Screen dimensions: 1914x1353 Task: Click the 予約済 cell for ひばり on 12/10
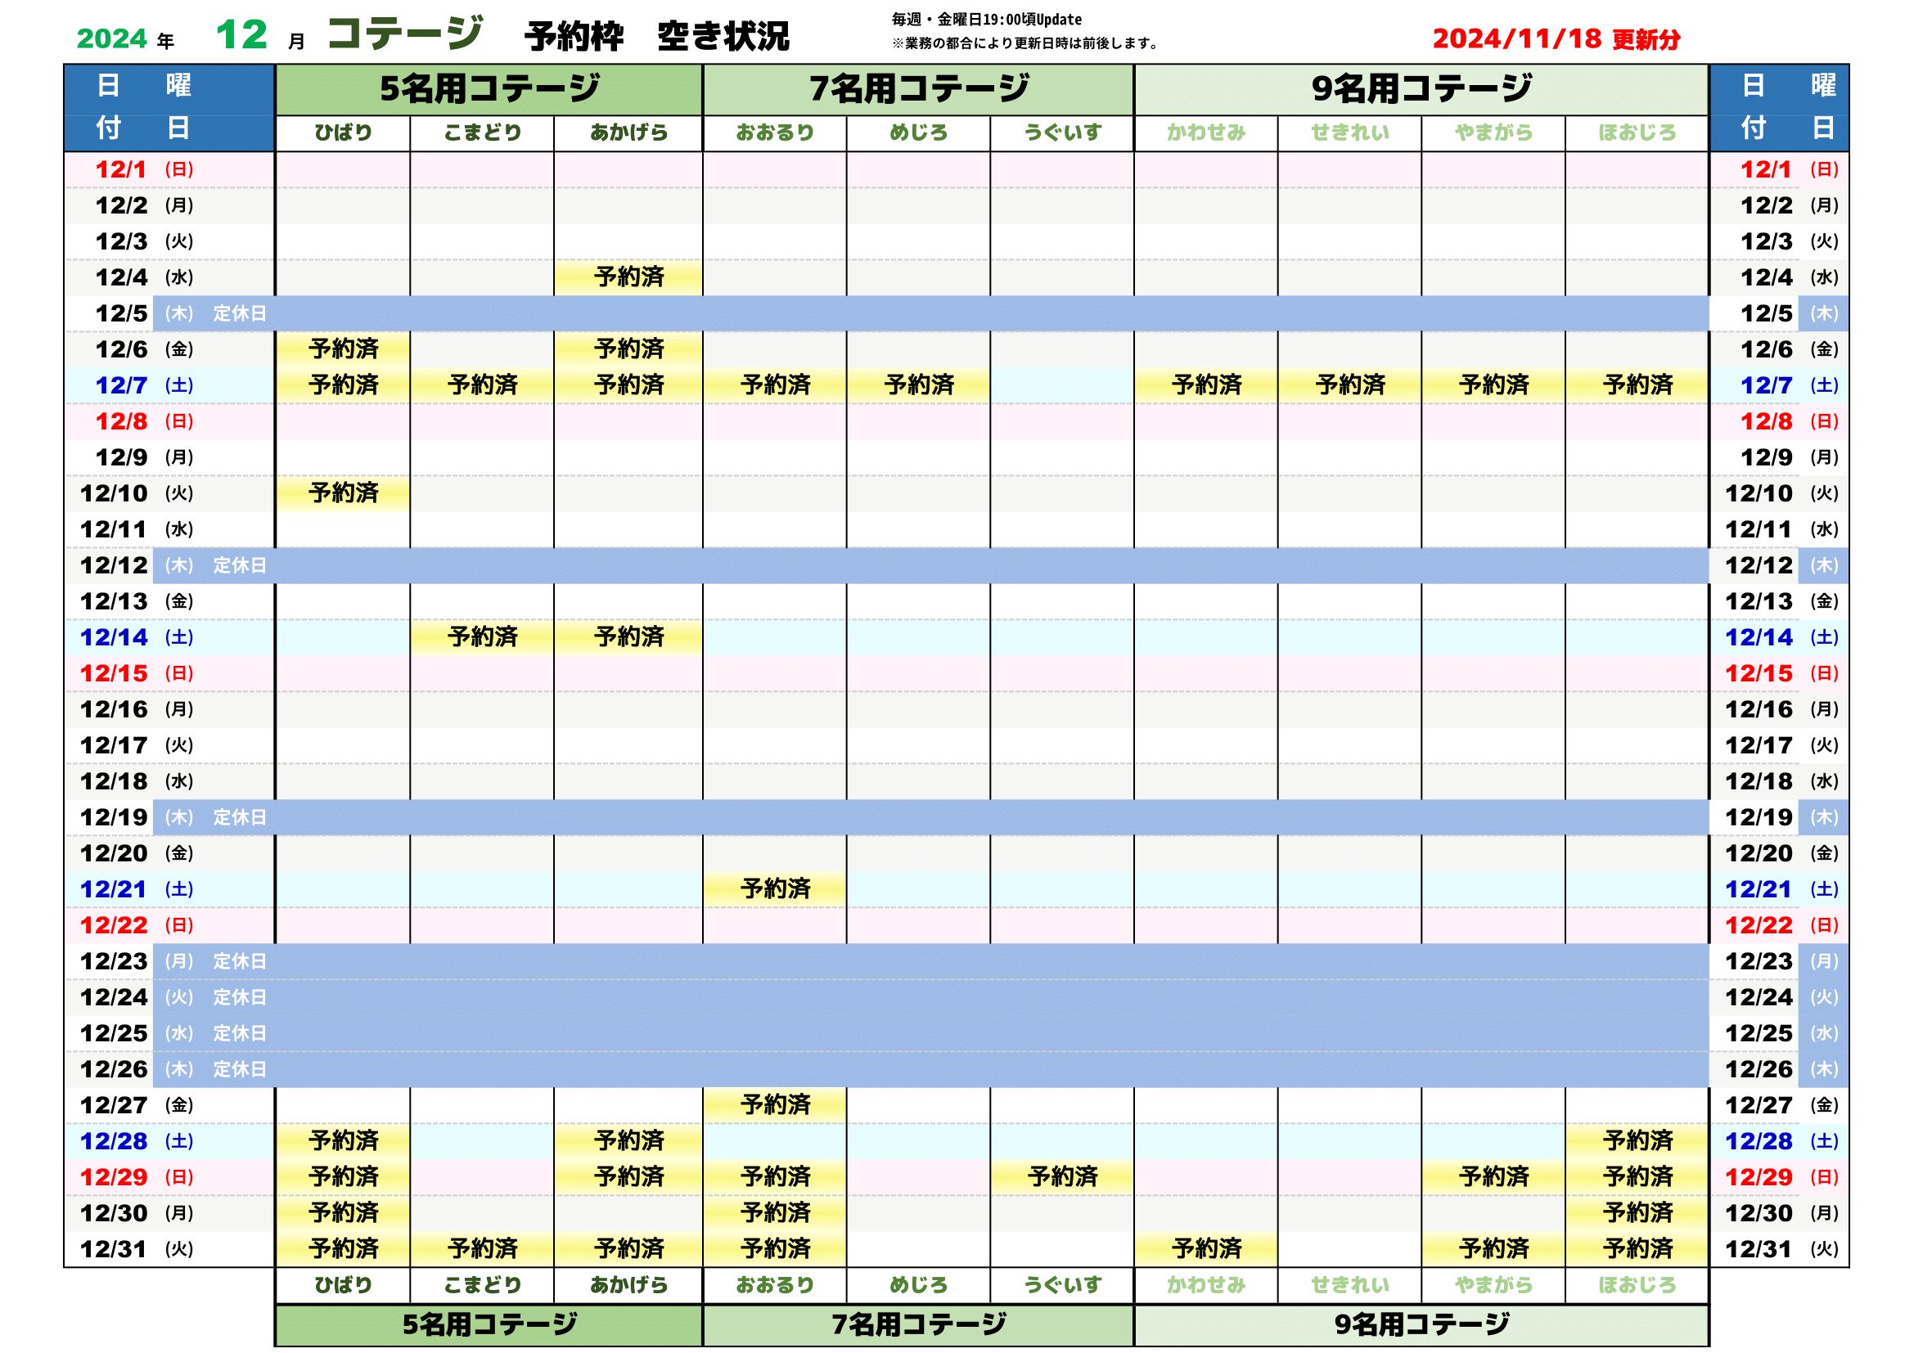click(343, 493)
